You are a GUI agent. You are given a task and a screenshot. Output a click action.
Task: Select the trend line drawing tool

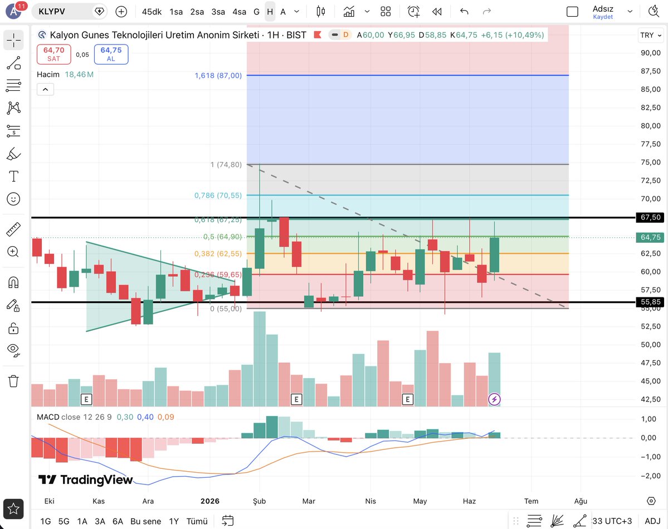13,63
